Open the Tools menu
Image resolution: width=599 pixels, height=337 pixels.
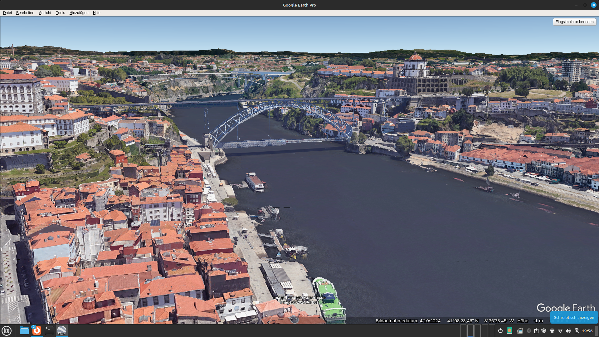pyautogui.click(x=60, y=13)
